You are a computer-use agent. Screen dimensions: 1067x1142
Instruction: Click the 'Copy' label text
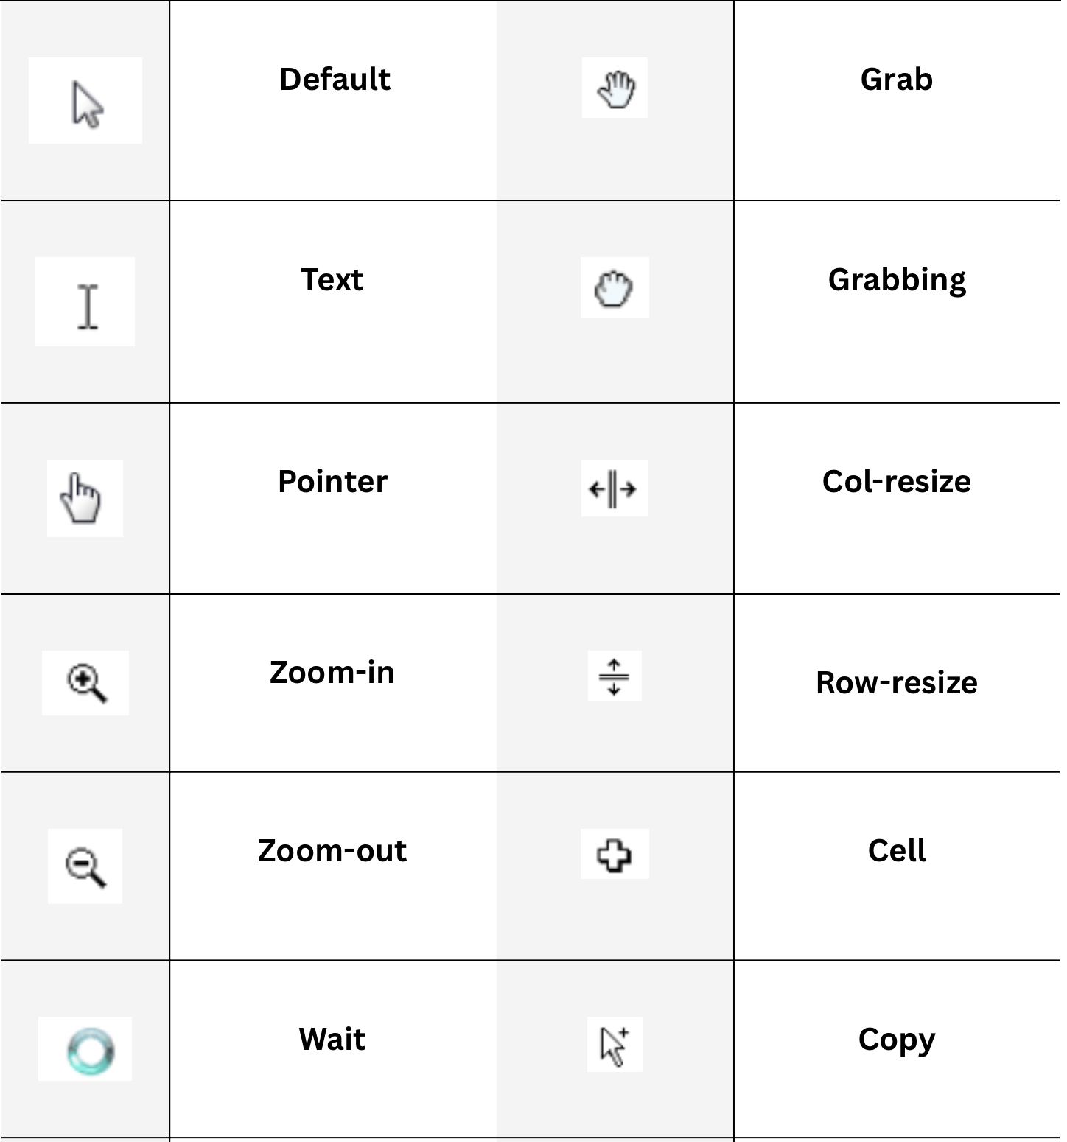(897, 1040)
